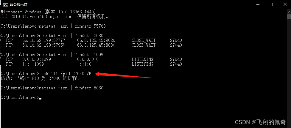Open the Command Prompt system menu icon

6,5
